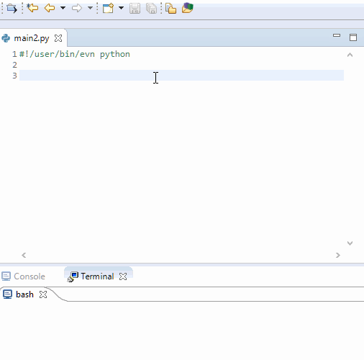This screenshot has width=364, height=360.
Task: Close the bash terminal tab
Action: [x=43, y=294]
